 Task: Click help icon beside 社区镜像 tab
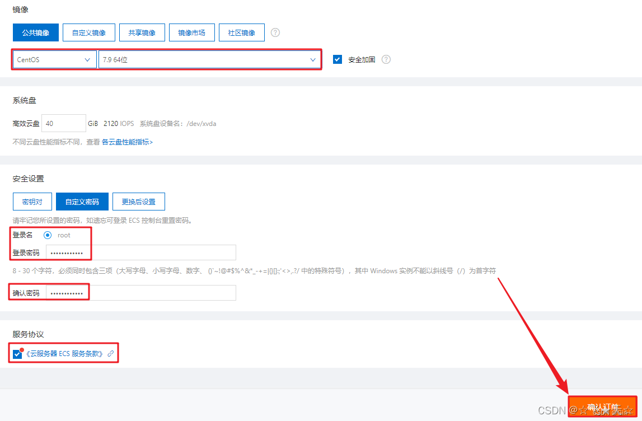(275, 32)
